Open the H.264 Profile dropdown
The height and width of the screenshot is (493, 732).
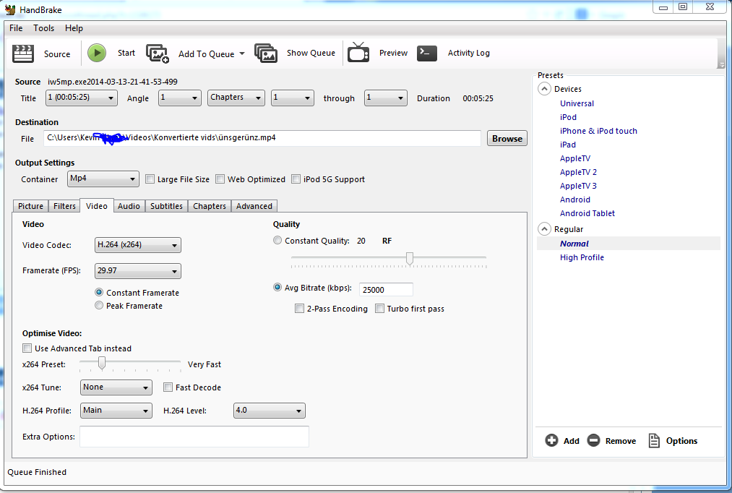click(116, 411)
